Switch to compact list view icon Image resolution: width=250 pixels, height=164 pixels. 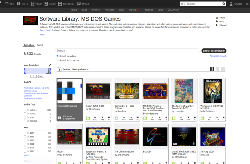pyautogui.click(x=223, y=69)
